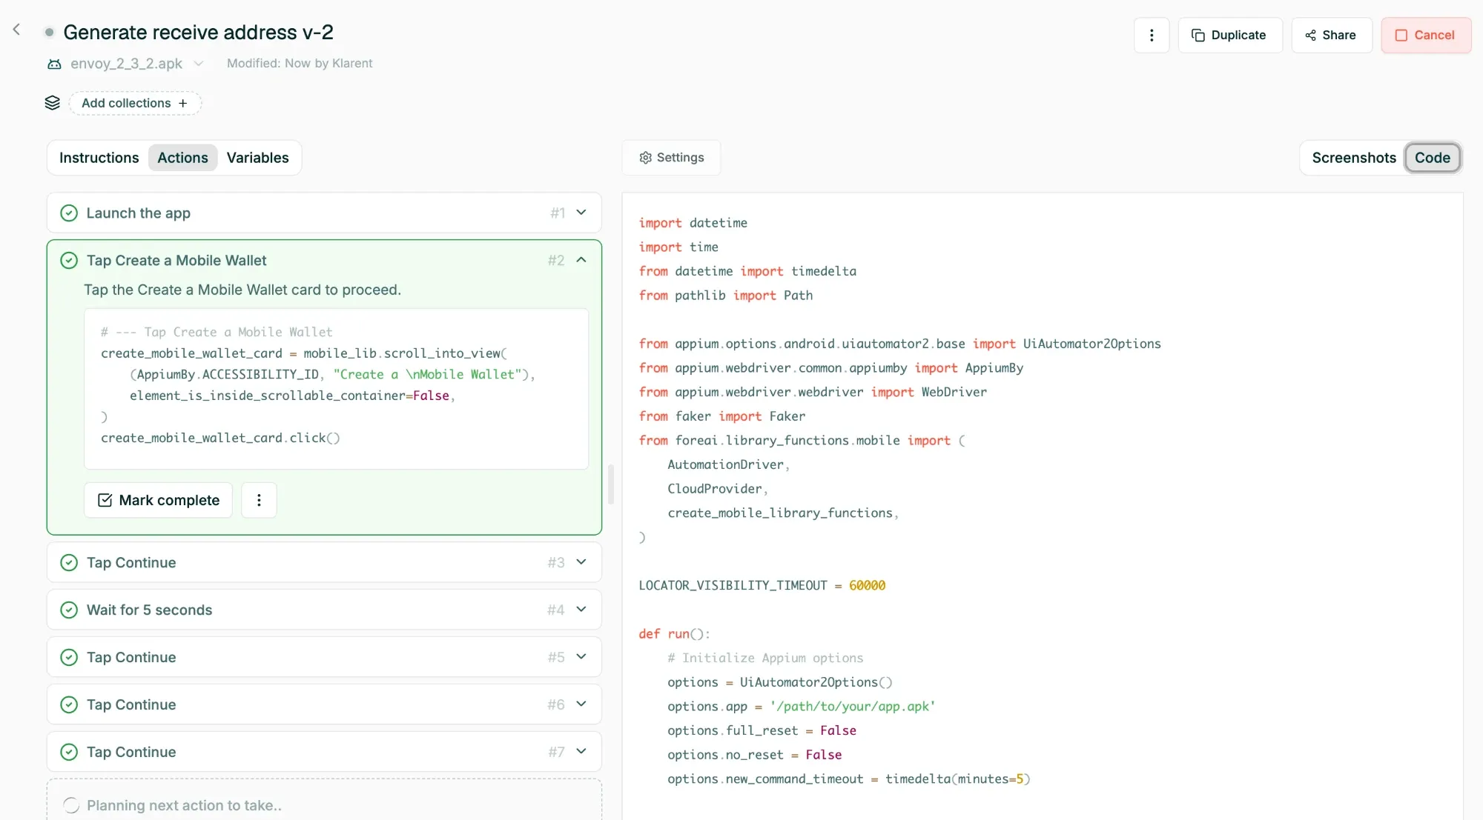1483x820 pixels.
Task: Click the import datetime line in code
Action: [693, 223]
